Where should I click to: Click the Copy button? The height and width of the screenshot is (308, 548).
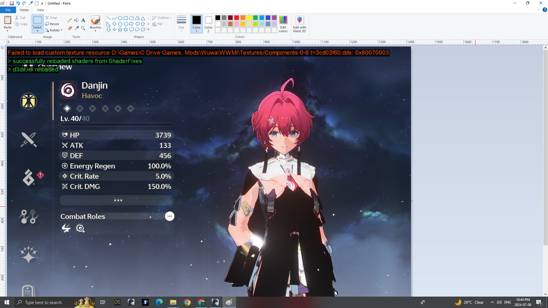[x=21, y=24]
